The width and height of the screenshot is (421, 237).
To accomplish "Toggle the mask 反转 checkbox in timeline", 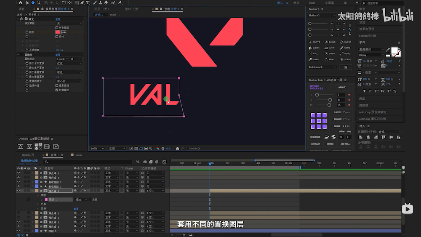I will coord(91,200).
